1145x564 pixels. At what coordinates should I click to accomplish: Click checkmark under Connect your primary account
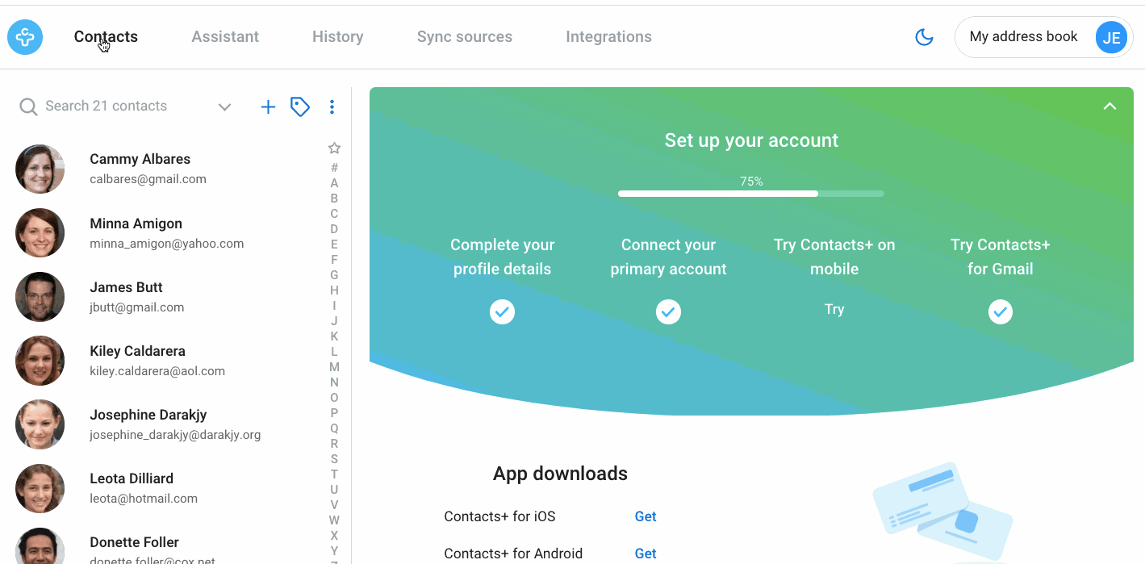click(x=668, y=311)
